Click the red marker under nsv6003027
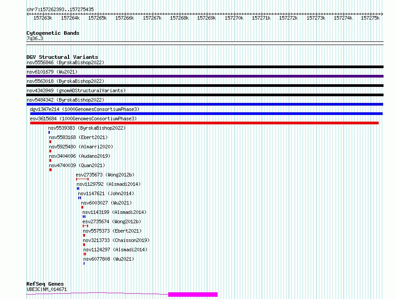Image resolution: width=396 pixels, height=299 pixels. coord(82,207)
